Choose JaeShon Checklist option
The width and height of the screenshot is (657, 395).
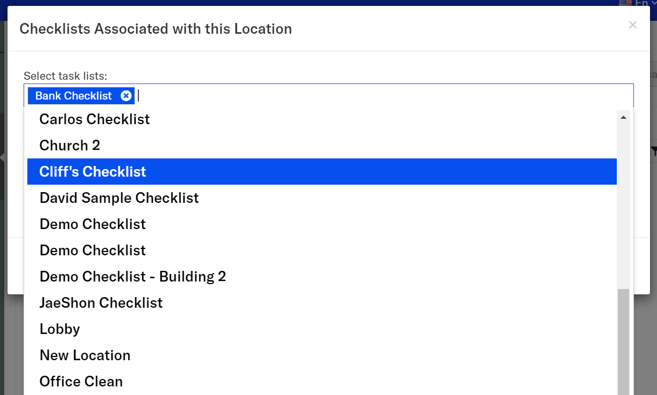[x=101, y=303]
